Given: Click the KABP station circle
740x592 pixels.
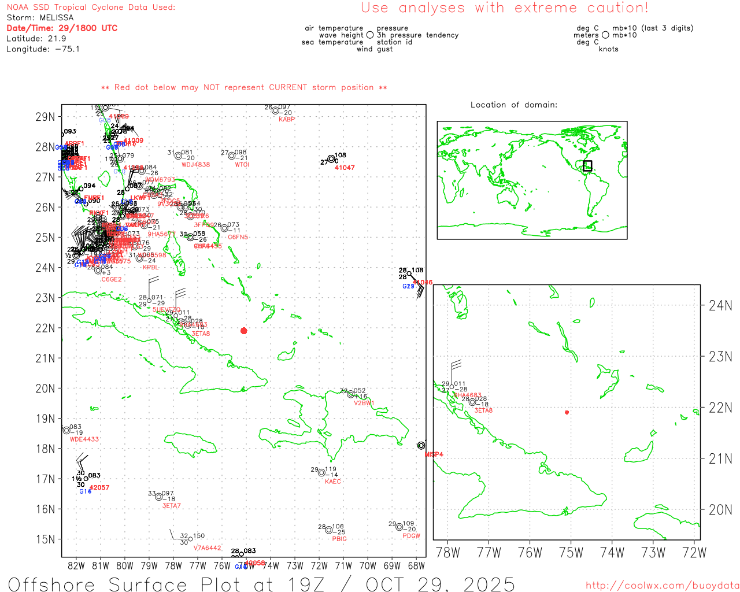Looking at the screenshot, I should click(x=276, y=110).
